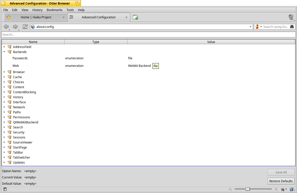Close the Home | Haiku Project tab

pyautogui.click(x=64, y=17)
